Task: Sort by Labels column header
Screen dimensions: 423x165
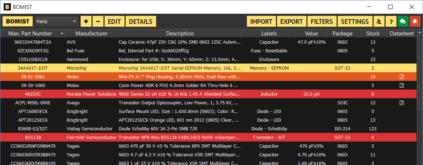Action: pyautogui.click(x=269, y=34)
